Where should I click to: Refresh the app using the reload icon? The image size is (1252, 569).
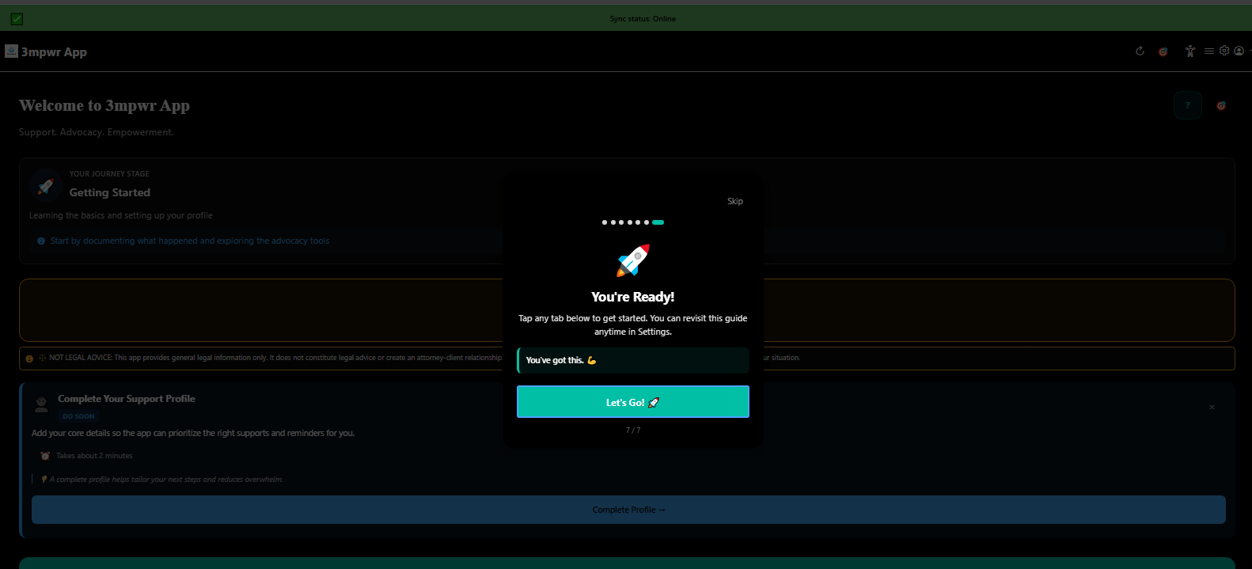(1140, 51)
